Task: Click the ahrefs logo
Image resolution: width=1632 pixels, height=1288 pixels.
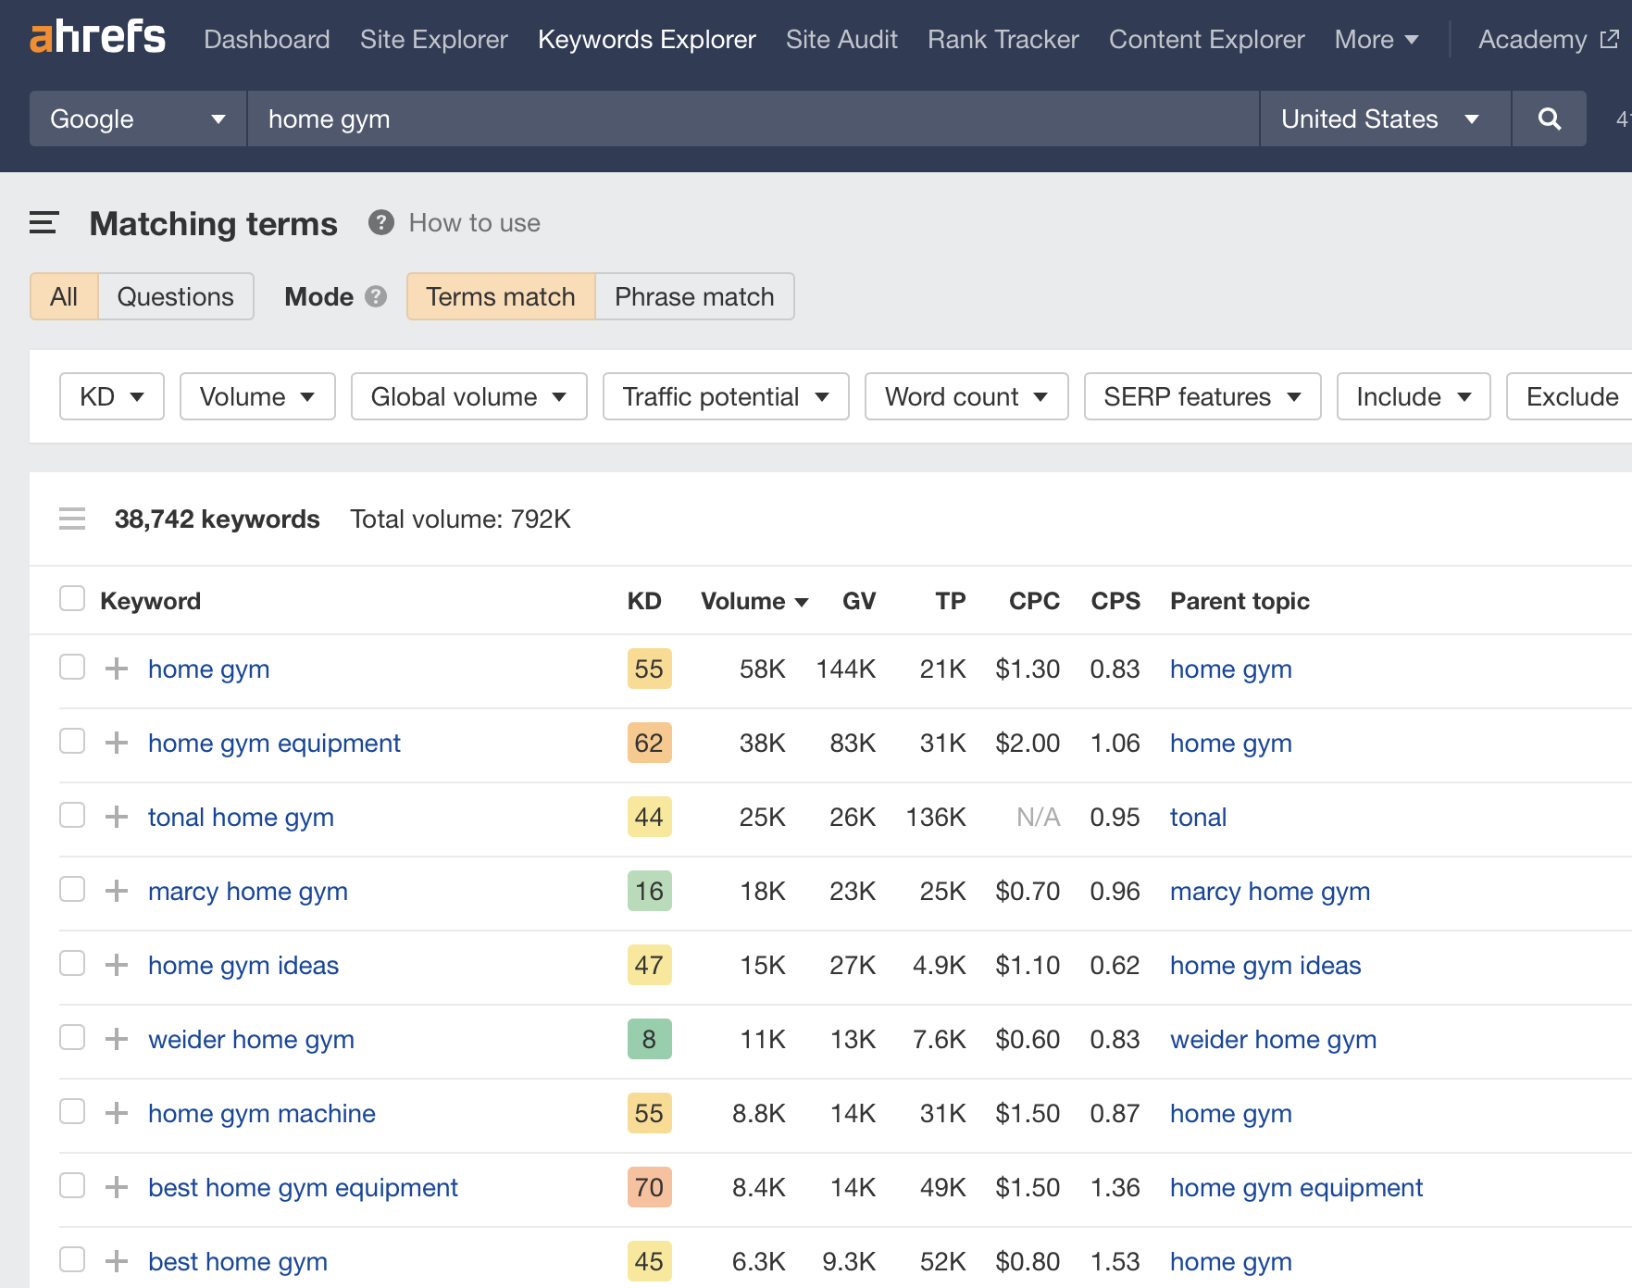Action: 96,37
